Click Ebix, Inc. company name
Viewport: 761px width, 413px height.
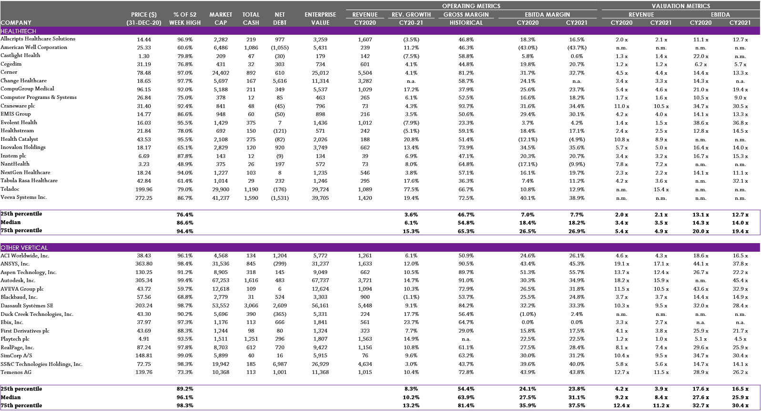click(x=12, y=322)
